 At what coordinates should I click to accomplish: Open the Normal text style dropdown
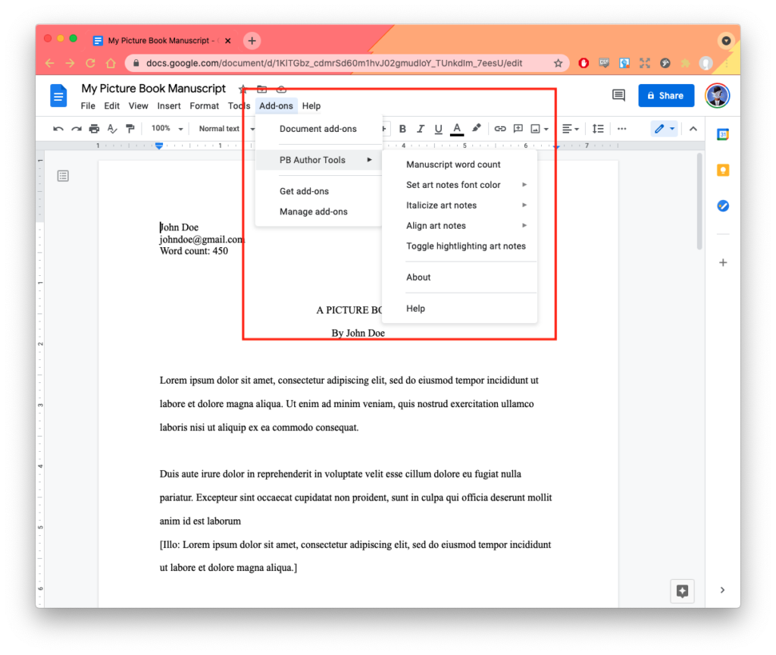(224, 128)
